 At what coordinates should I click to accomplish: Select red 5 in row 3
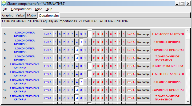(106, 34)
